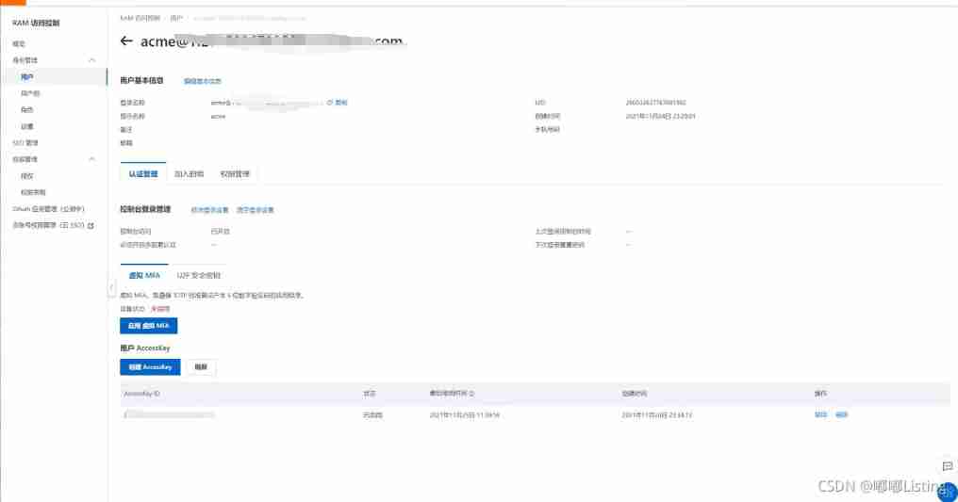Image resolution: width=958 pixels, height=502 pixels.
Task: Click the disable link in the AccessKey row
Action: pyautogui.click(x=820, y=414)
